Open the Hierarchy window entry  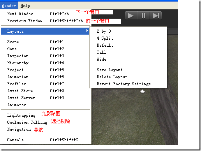[46, 63]
